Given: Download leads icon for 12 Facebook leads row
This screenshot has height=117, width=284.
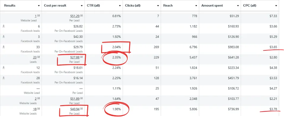Looking at the screenshot, I should point(4,68).
